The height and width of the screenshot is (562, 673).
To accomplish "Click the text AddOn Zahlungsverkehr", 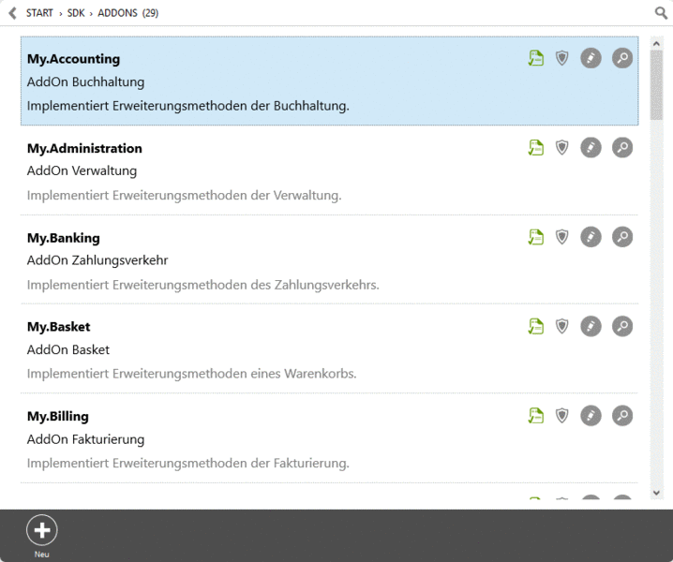I will coord(97,260).
